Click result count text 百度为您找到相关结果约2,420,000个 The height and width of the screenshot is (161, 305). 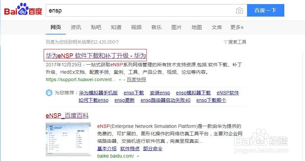[82, 42]
